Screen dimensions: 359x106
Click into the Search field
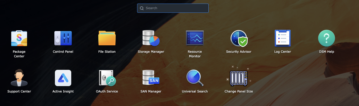(173, 8)
